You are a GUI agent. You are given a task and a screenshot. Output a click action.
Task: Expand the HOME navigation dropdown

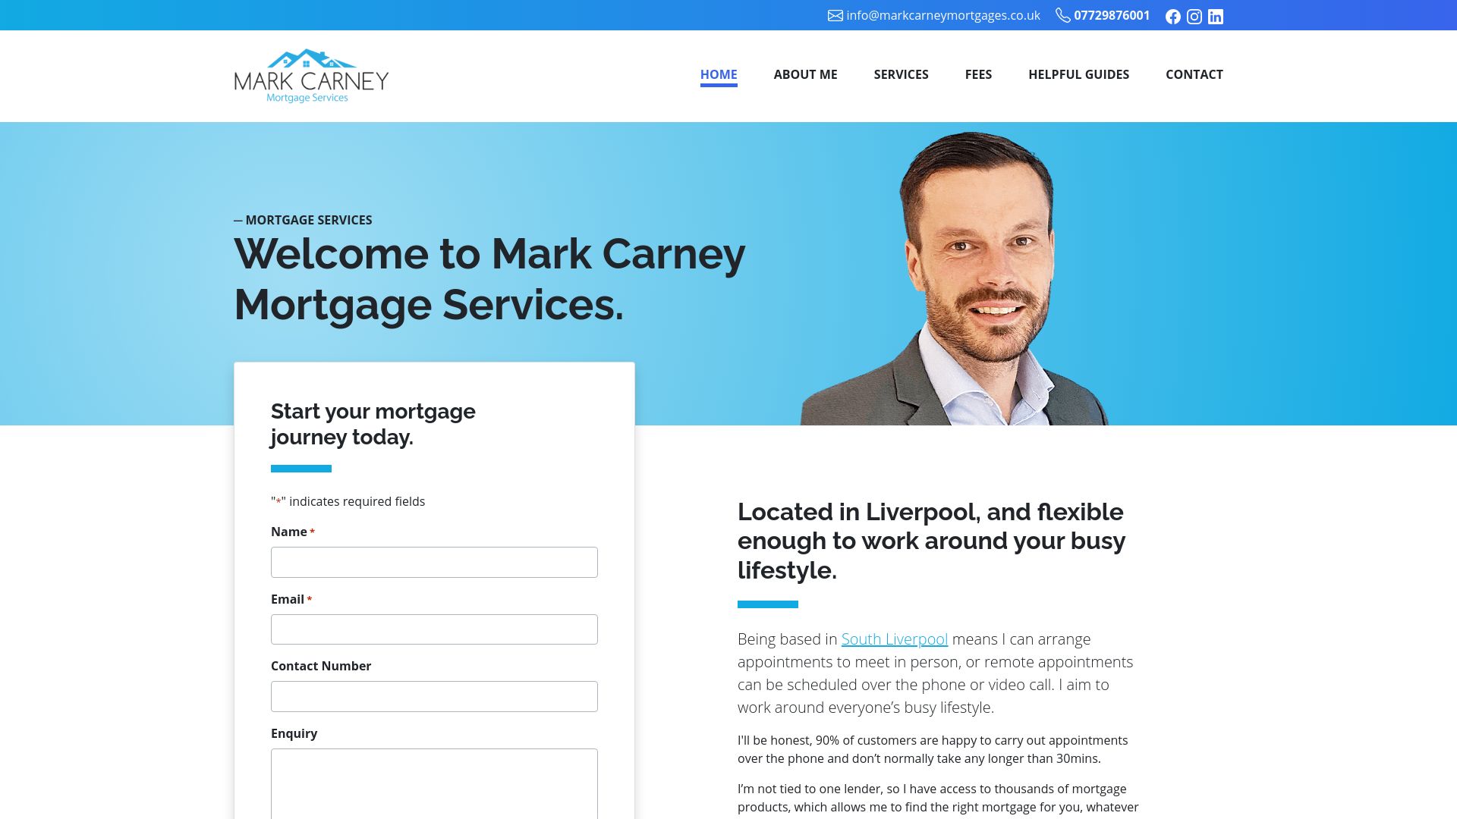[x=719, y=74]
